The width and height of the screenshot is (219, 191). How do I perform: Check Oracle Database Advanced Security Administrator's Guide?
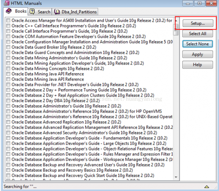[8, 133]
